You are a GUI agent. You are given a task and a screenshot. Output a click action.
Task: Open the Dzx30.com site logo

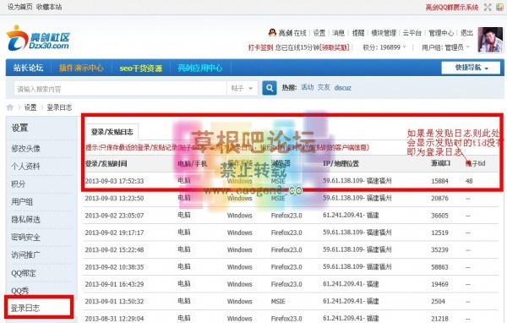(x=38, y=38)
